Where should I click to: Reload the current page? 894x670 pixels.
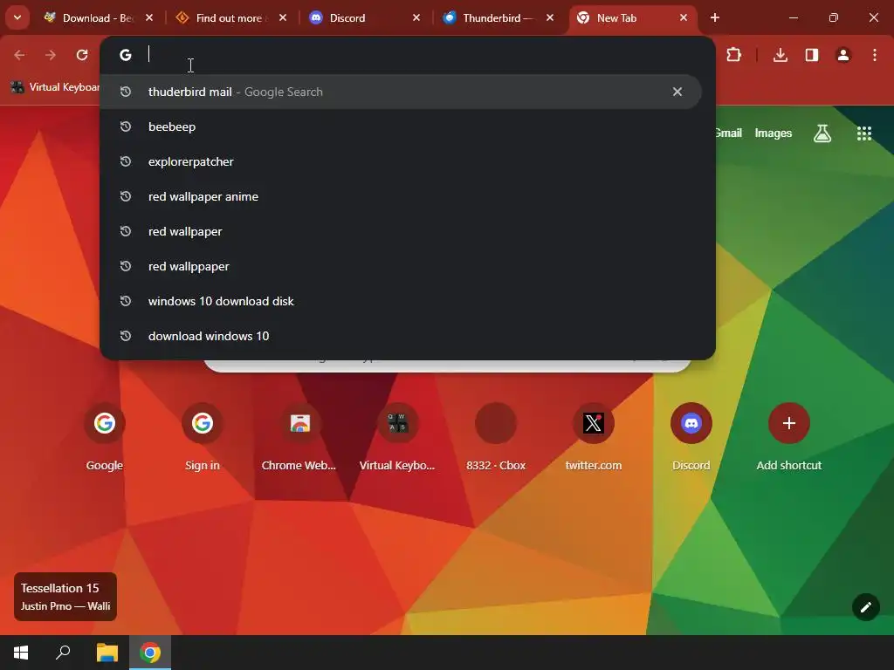coord(82,55)
